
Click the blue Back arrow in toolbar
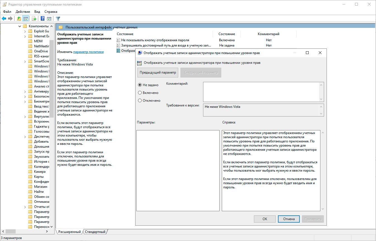point(4,19)
